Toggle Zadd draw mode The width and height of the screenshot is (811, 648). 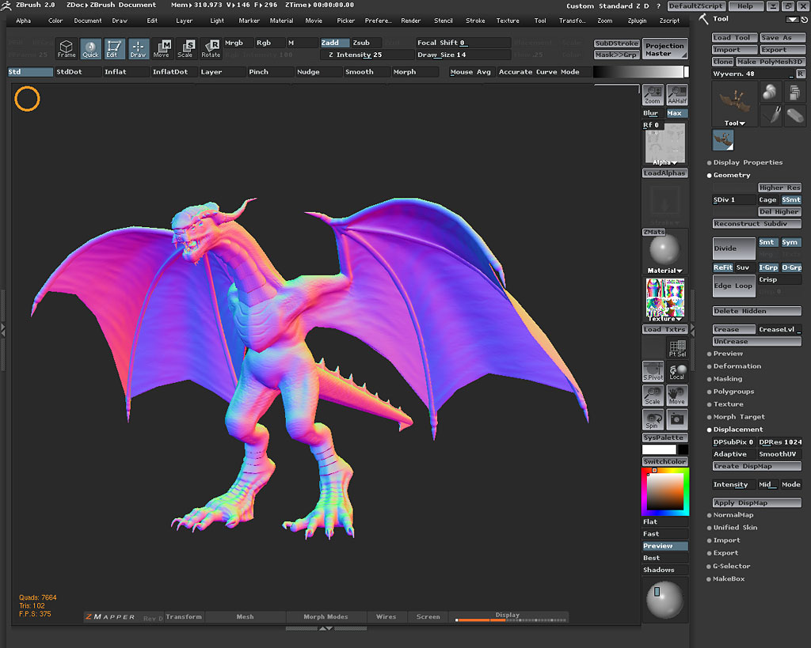click(334, 43)
